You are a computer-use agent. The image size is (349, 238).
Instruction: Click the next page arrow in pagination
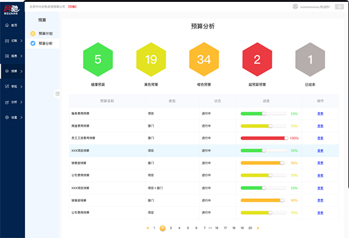(x=258, y=228)
